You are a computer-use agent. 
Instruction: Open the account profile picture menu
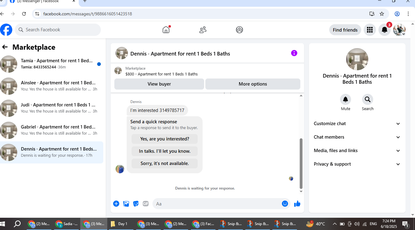(x=399, y=30)
